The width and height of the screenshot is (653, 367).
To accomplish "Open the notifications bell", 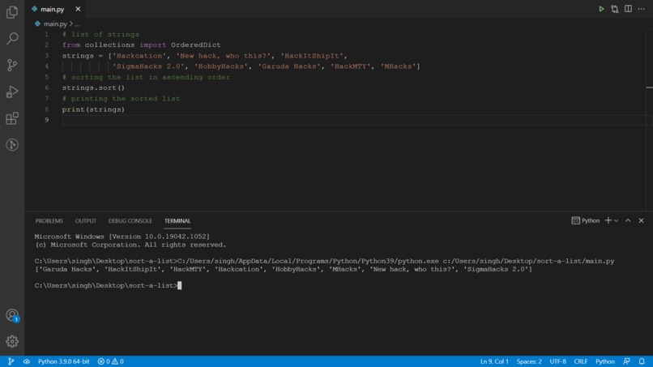I will (x=642, y=361).
